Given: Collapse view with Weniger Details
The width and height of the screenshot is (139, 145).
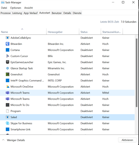Looking at the screenshot, I should (x=13, y=140).
